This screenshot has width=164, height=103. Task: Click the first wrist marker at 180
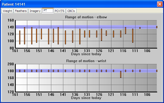point(20,71)
